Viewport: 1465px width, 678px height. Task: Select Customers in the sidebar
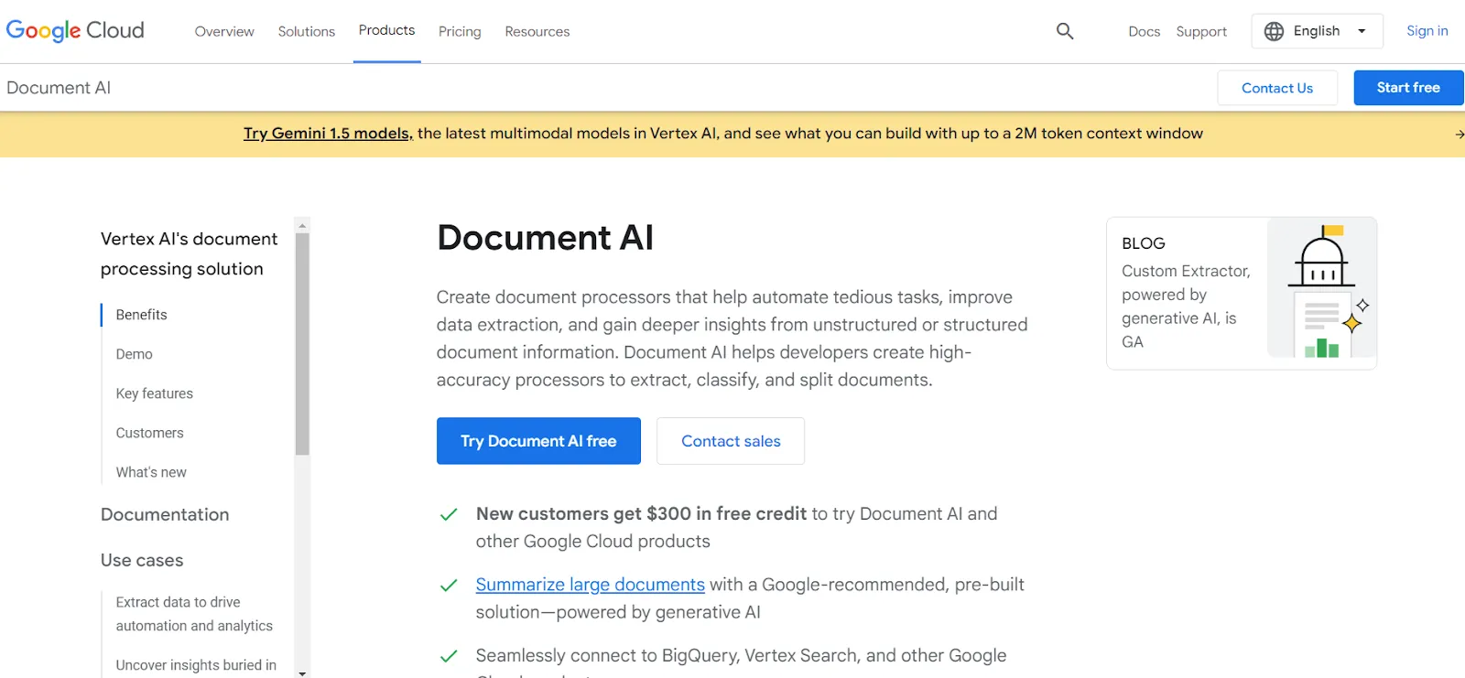click(149, 433)
